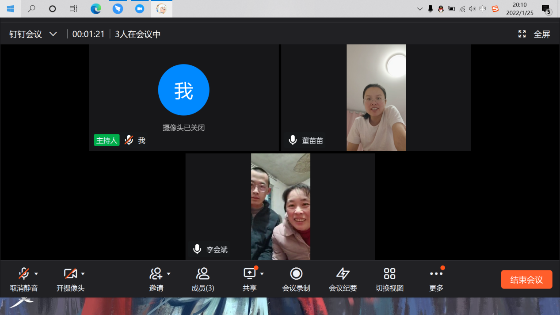Image resolution: width=560 pixels, height=315 pixels.
Task: End the meeting with 结束会议
Action: [x=526, y=280]
